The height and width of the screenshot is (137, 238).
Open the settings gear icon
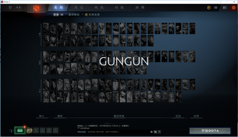(10, 7)
